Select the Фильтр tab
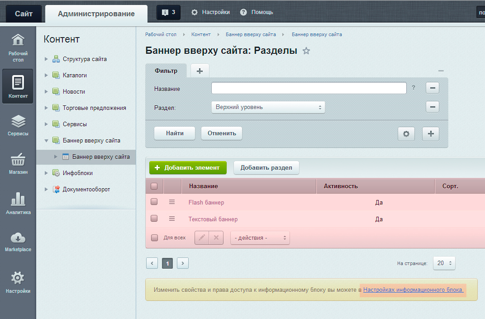The height and width of the screenshot is (319, 485). (166, 71)
